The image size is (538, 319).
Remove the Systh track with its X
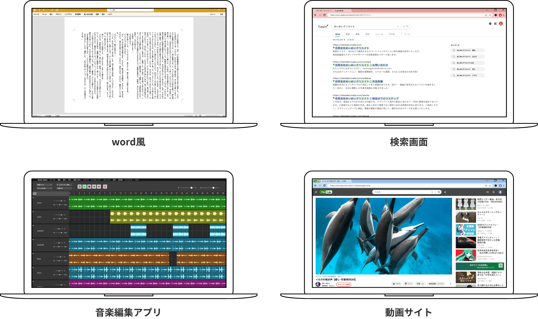coord(33,198)
